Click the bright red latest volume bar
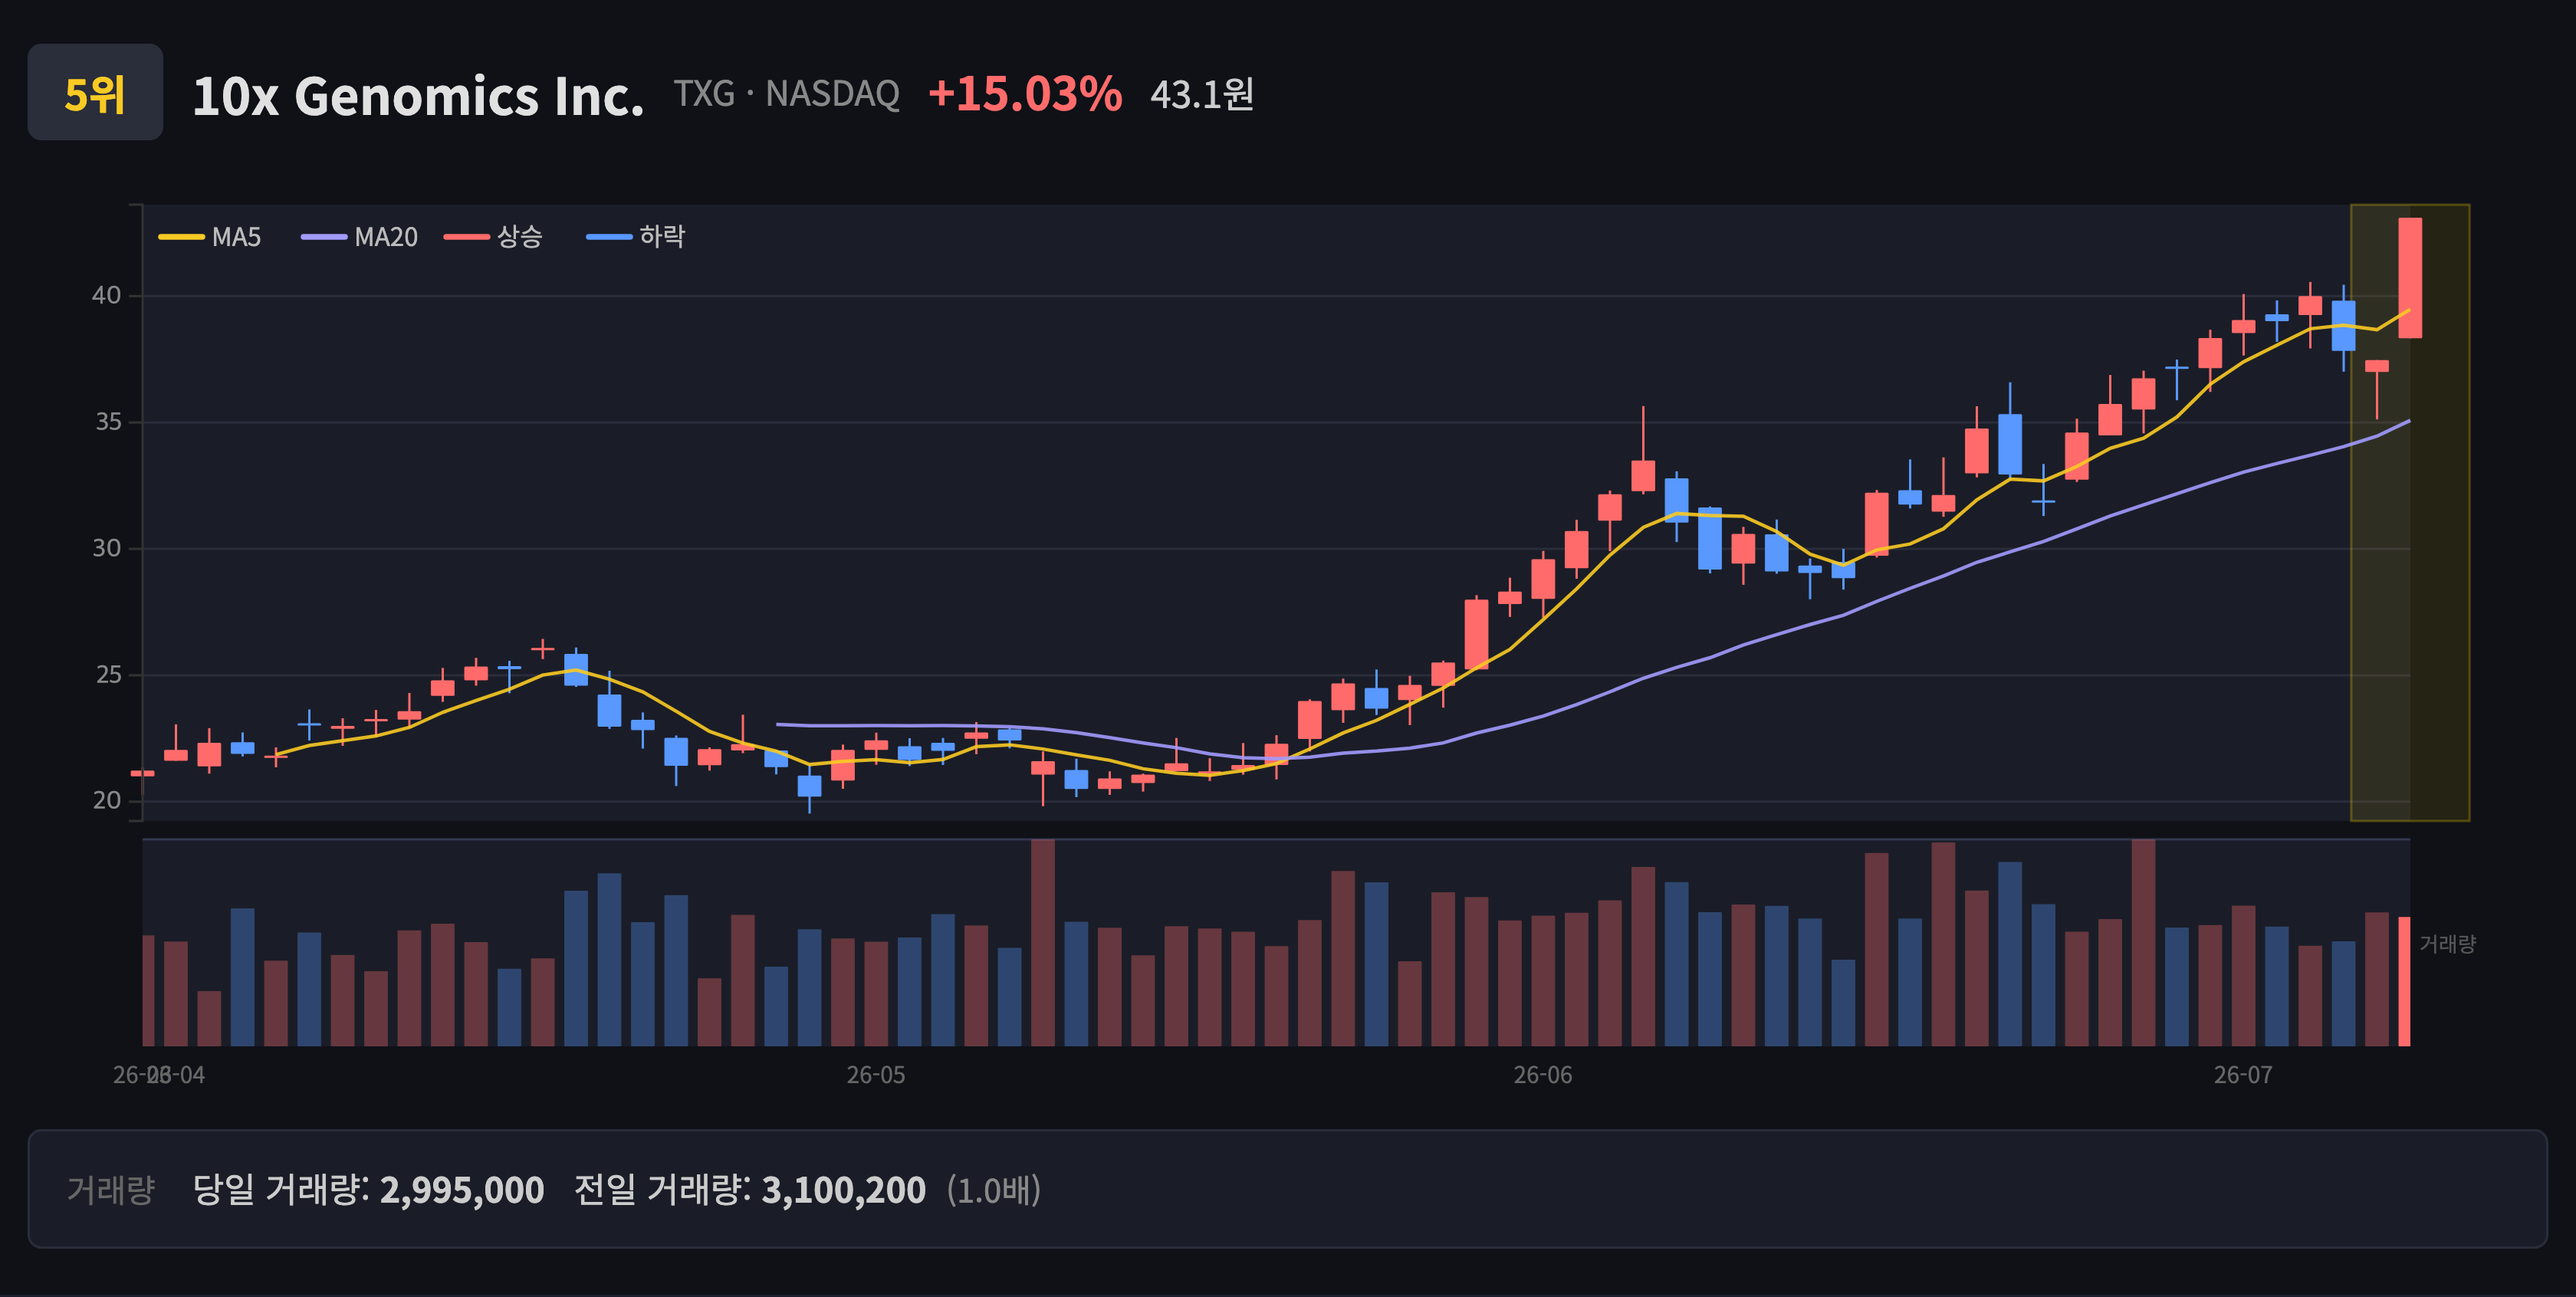The height and width of the screenshot is (1297, 2576). click(x=2404, y=981)
